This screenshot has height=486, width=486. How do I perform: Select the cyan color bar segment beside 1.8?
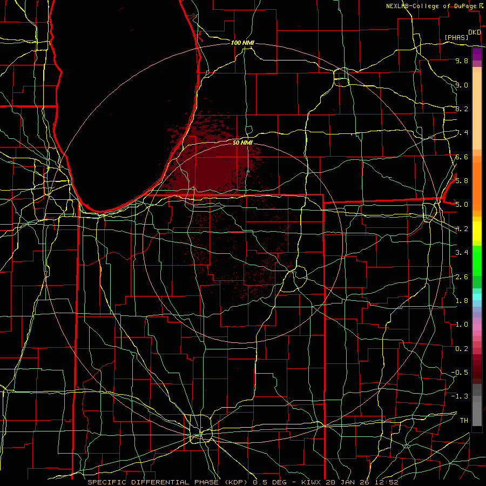click(477, 297)
